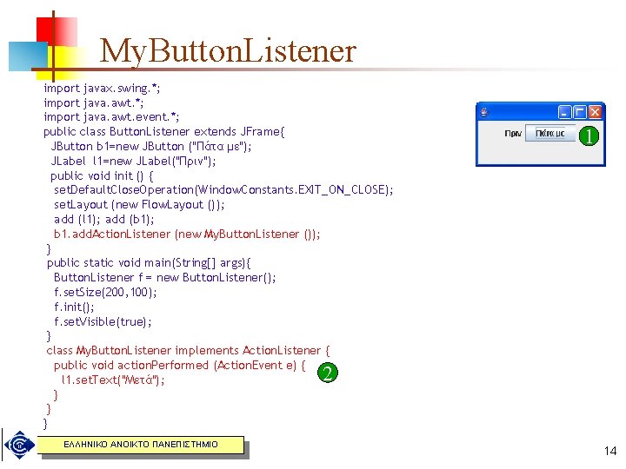This screenshot has width=626, height=469.
Task: Click the 'Πριν' label in the Java window
Action: [513, 134]
